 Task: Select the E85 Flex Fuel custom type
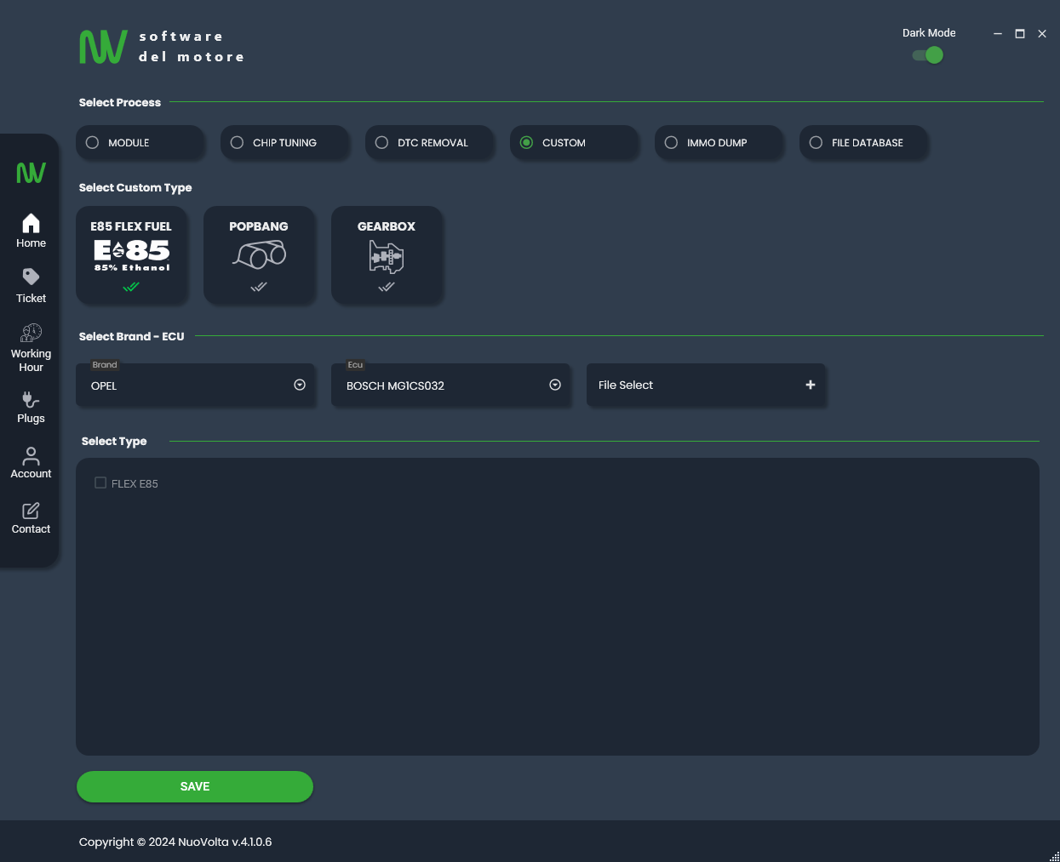(x=131, y=254)
